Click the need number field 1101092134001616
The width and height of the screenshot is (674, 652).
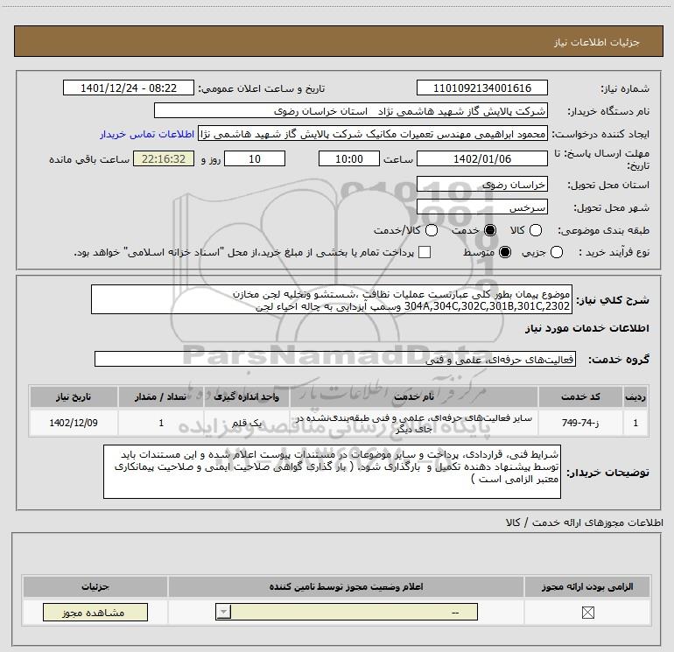coord(481,88)
